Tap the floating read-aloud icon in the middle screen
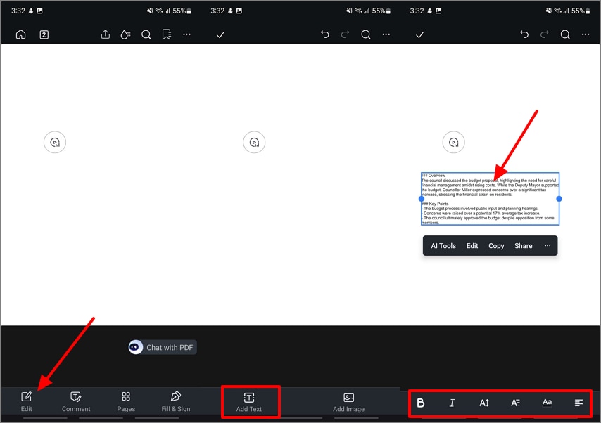The height and width of the screenshot is (423, 601). pos(254,143)
